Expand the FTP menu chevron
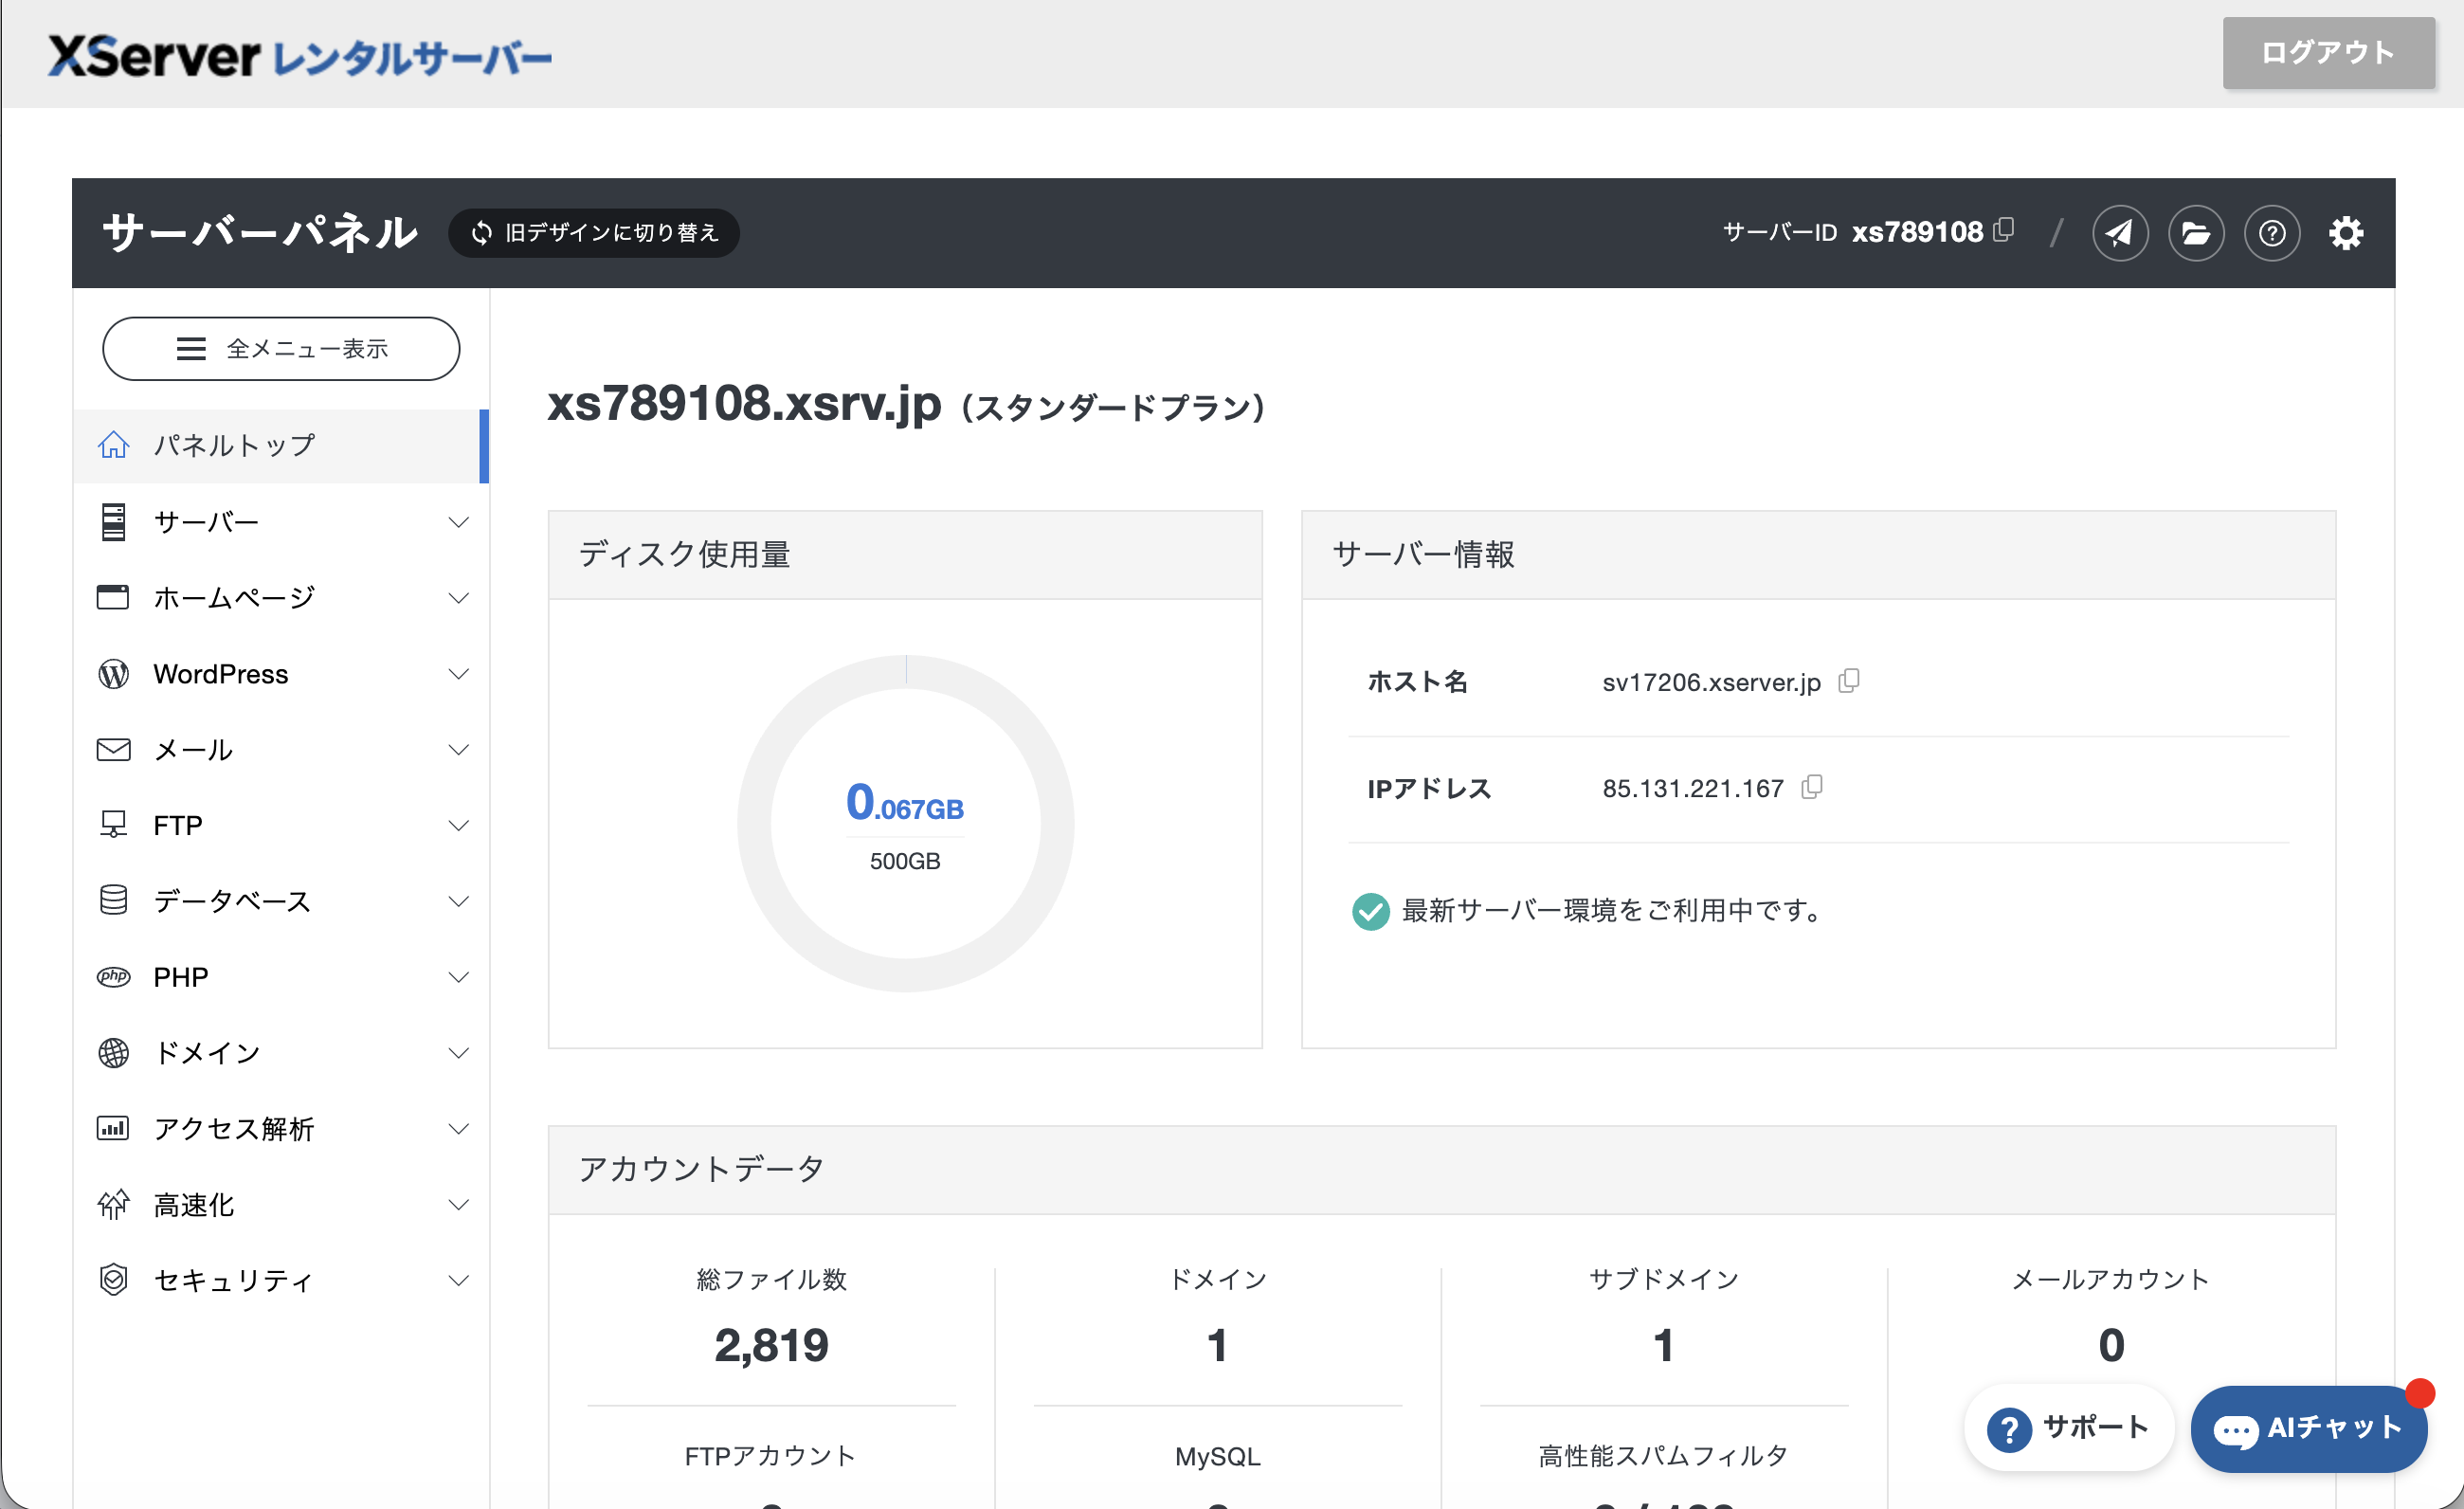This screenshot has height=1509, width=2464. click(x=458, y=825)
